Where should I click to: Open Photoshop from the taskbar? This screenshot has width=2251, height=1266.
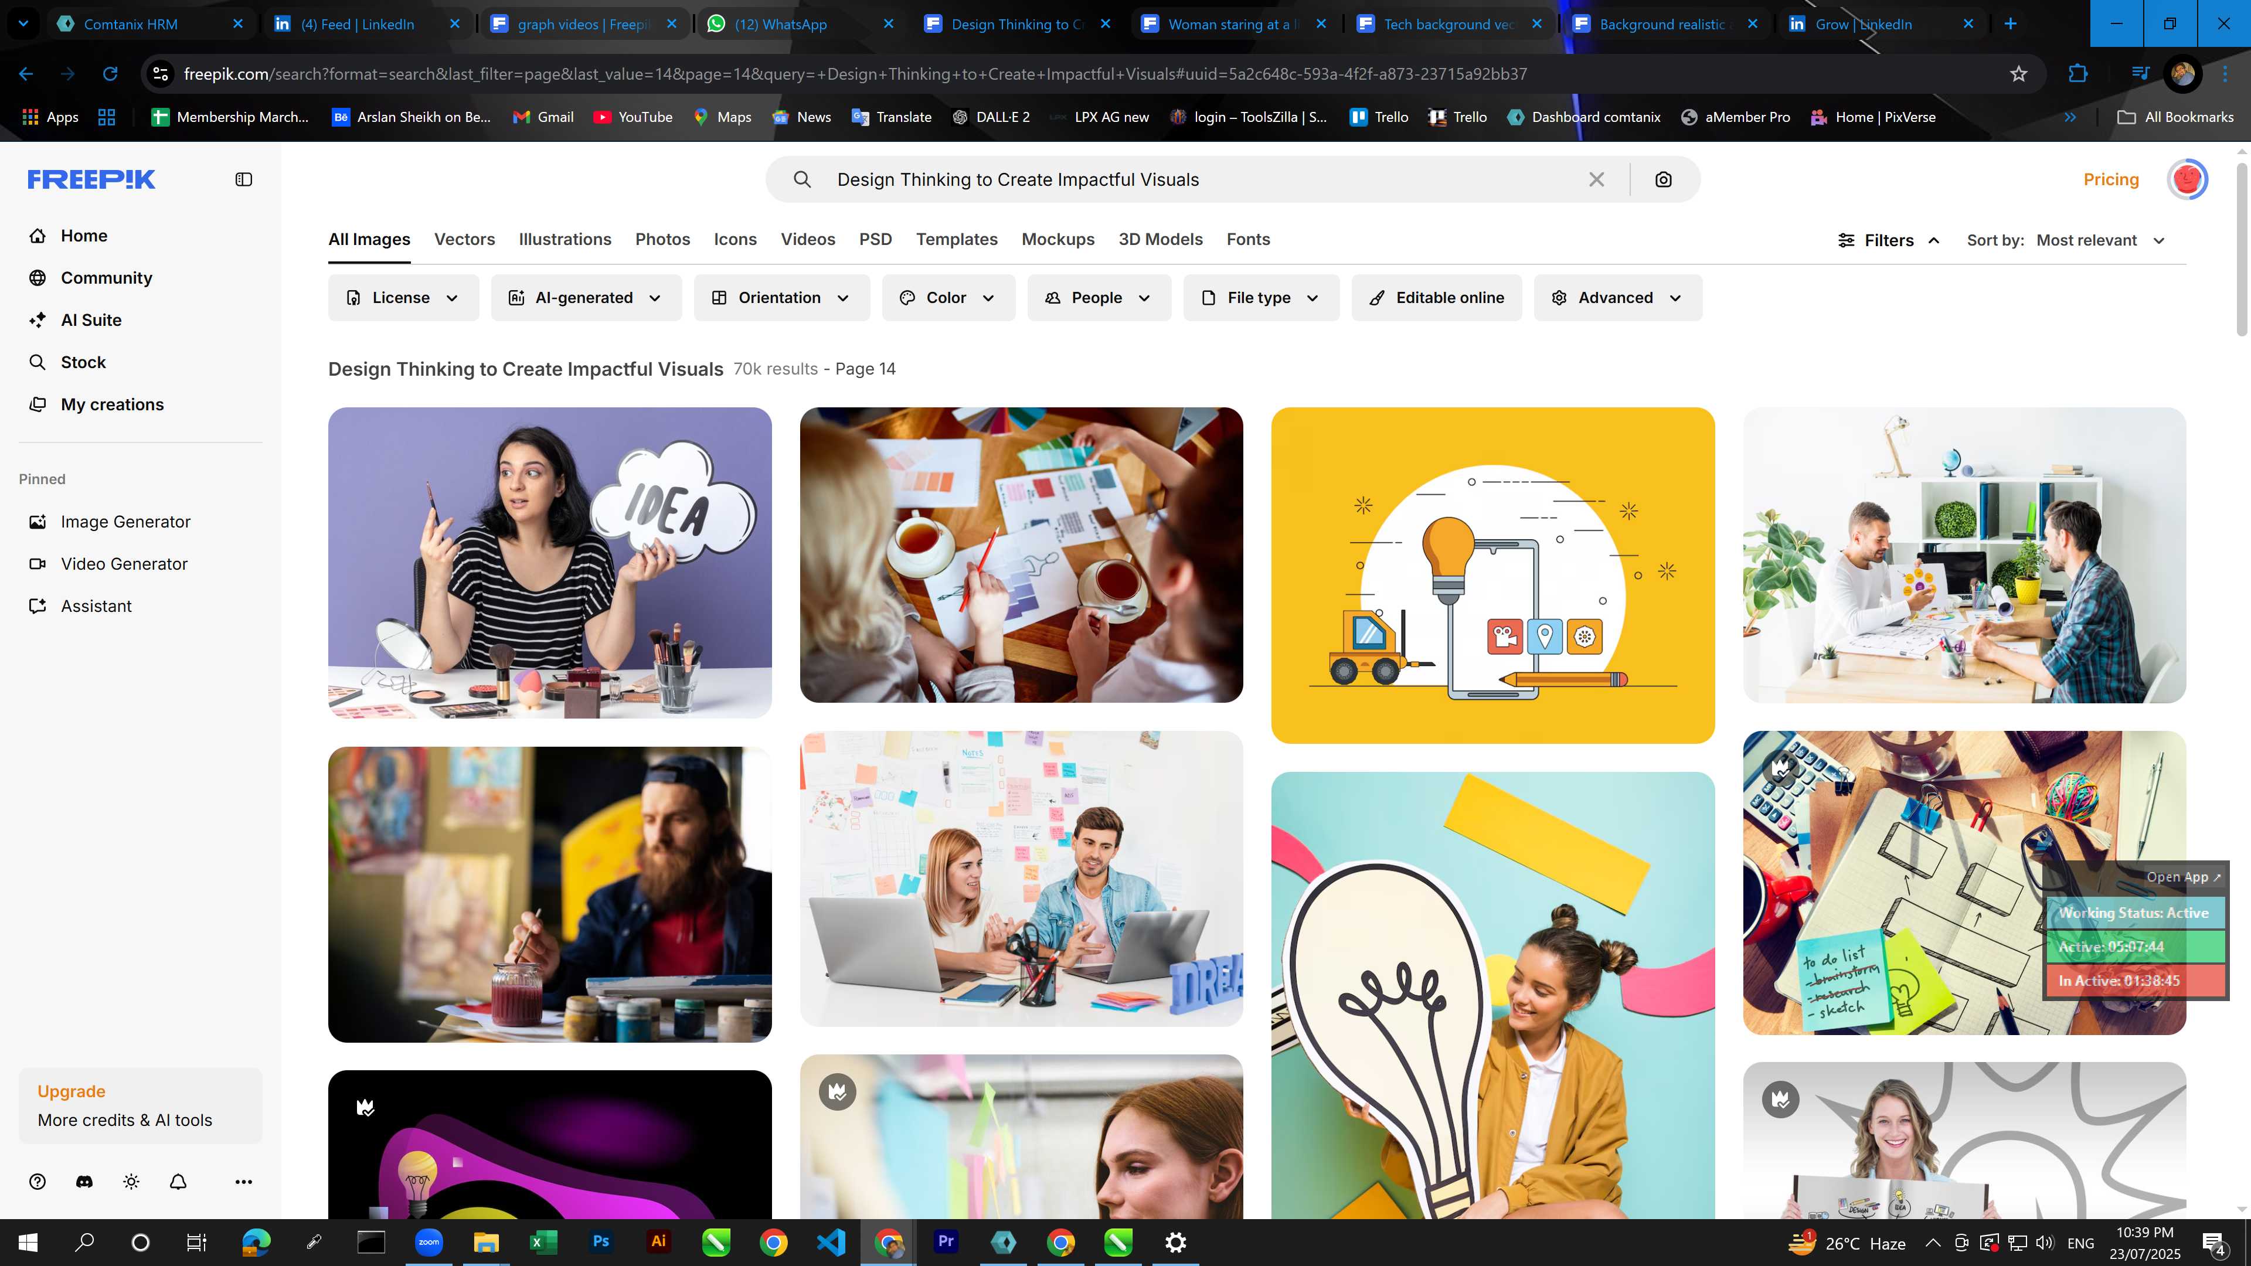click(x=600, y=1241)
